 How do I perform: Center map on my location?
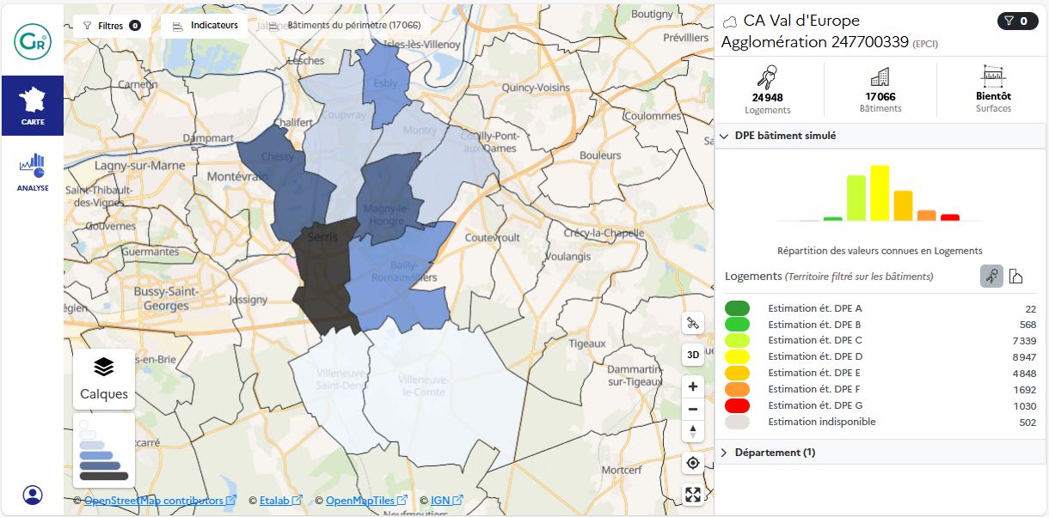[x=692, y=464]
